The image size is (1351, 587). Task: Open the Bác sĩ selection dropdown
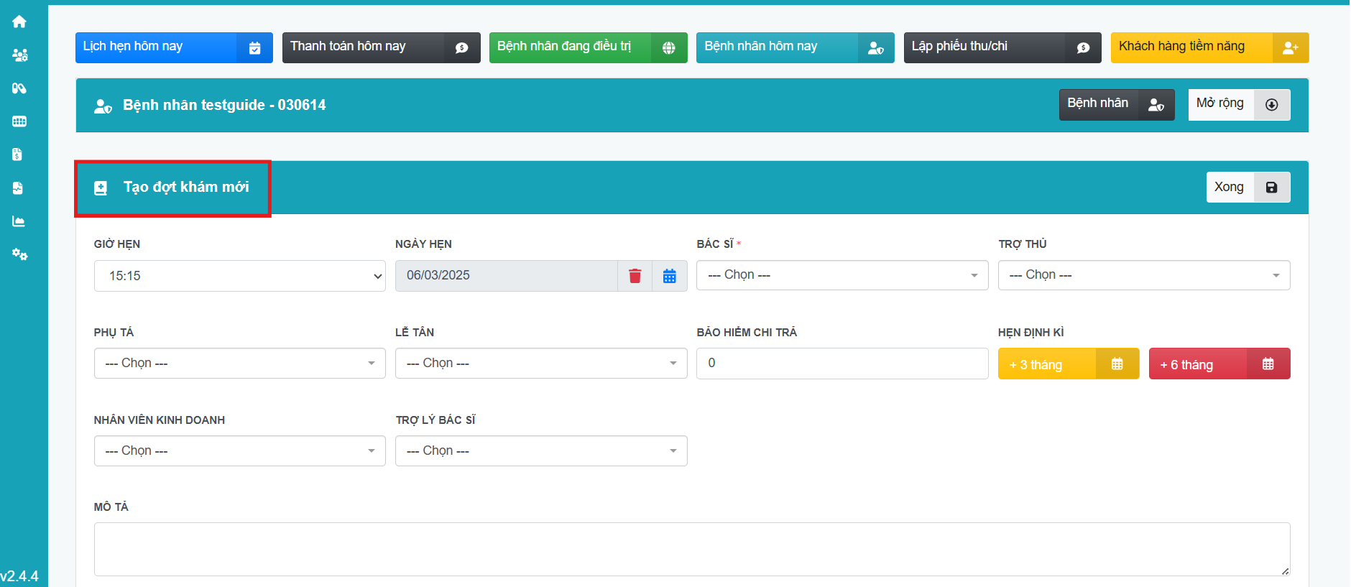point(842,275)
